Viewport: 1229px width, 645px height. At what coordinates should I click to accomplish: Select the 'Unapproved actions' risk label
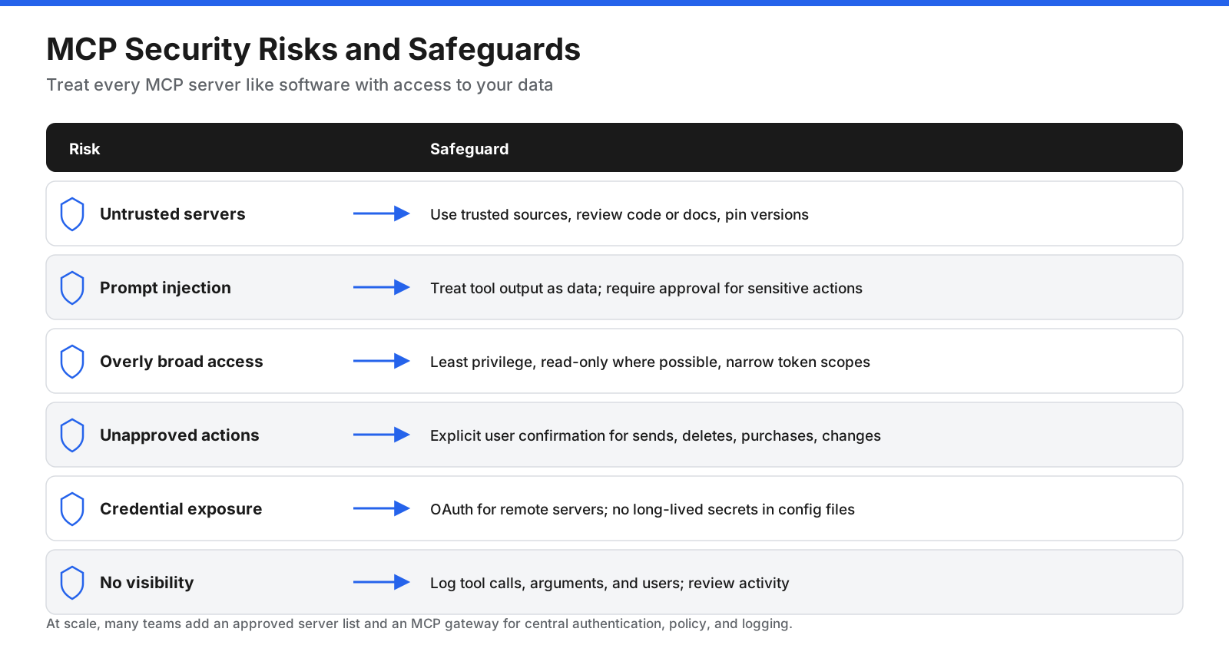(x=180, y=435)
